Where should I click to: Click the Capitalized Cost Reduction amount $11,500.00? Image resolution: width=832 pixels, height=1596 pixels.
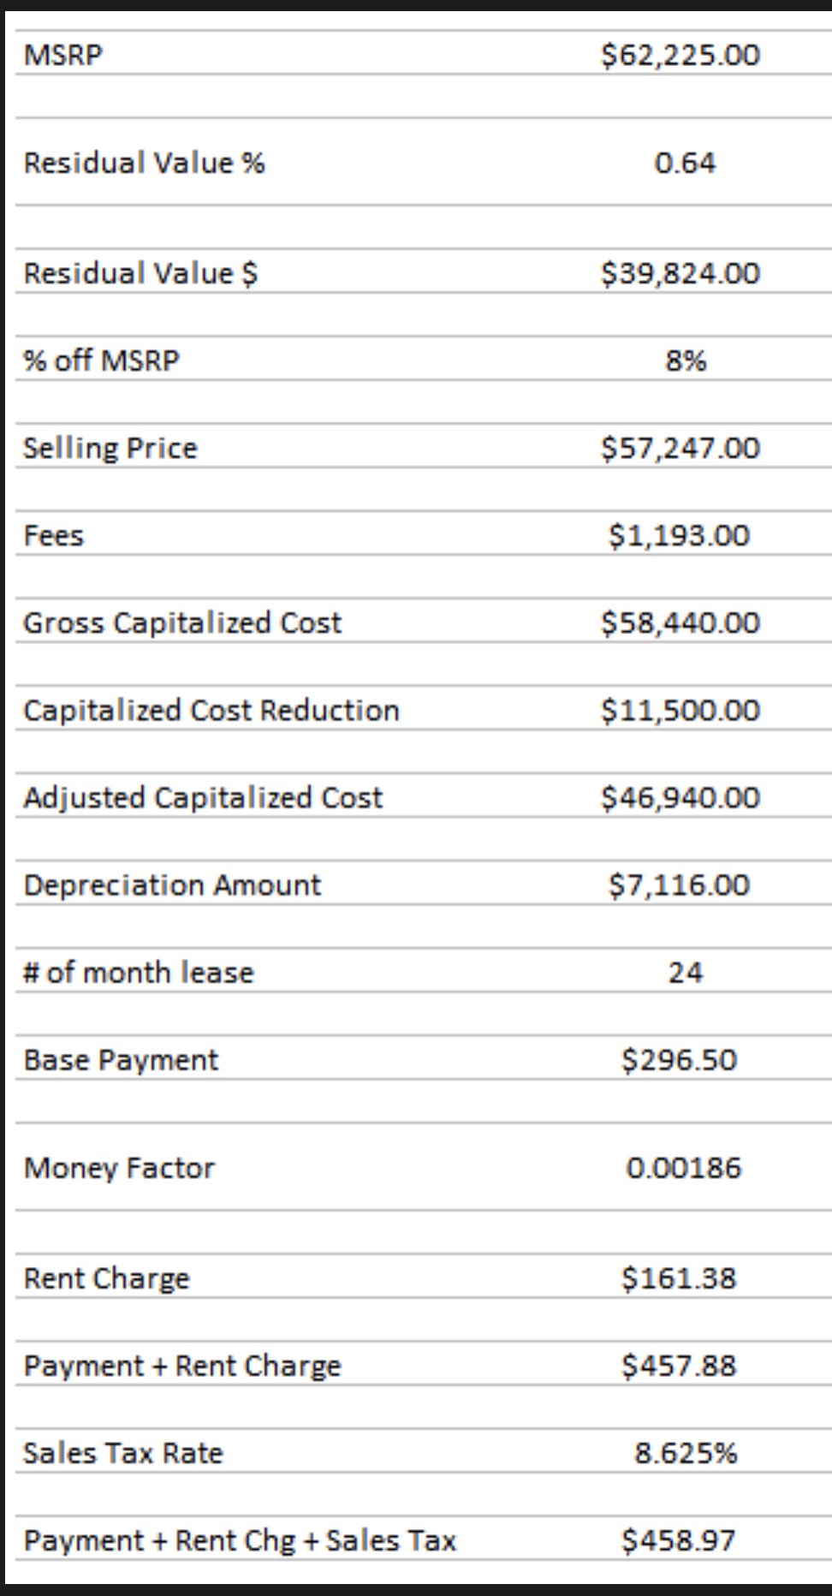click(x=680, y=710)
